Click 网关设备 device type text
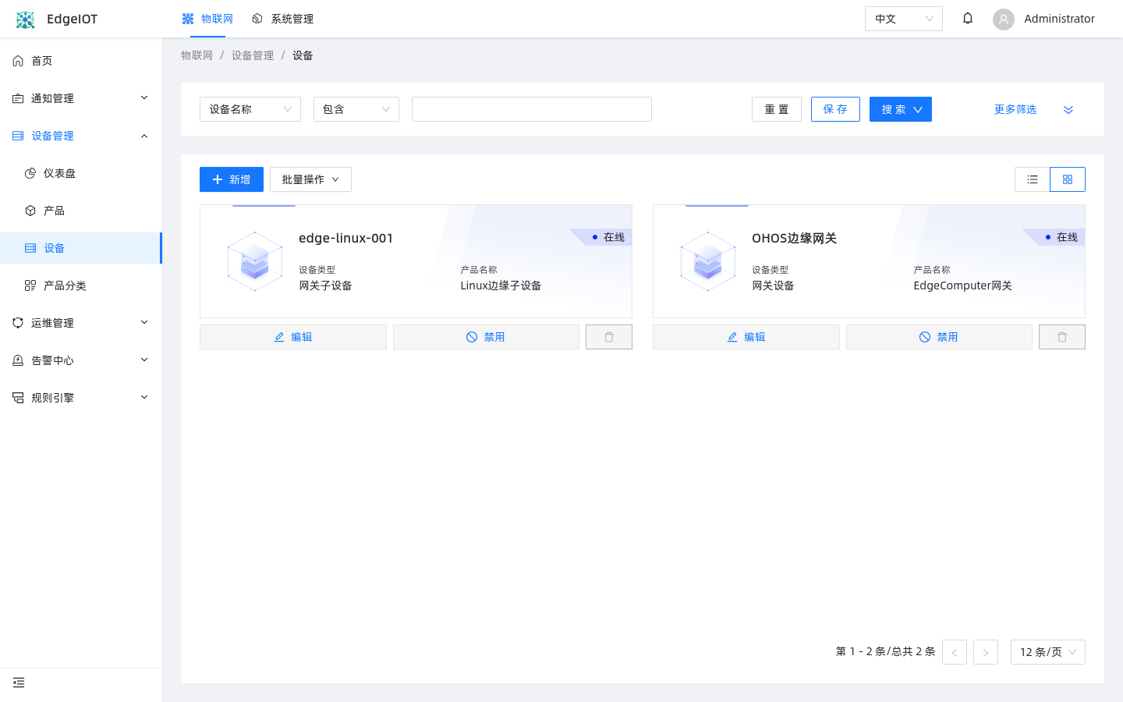Screen dimensions: 1123x702 coord(773,285)
